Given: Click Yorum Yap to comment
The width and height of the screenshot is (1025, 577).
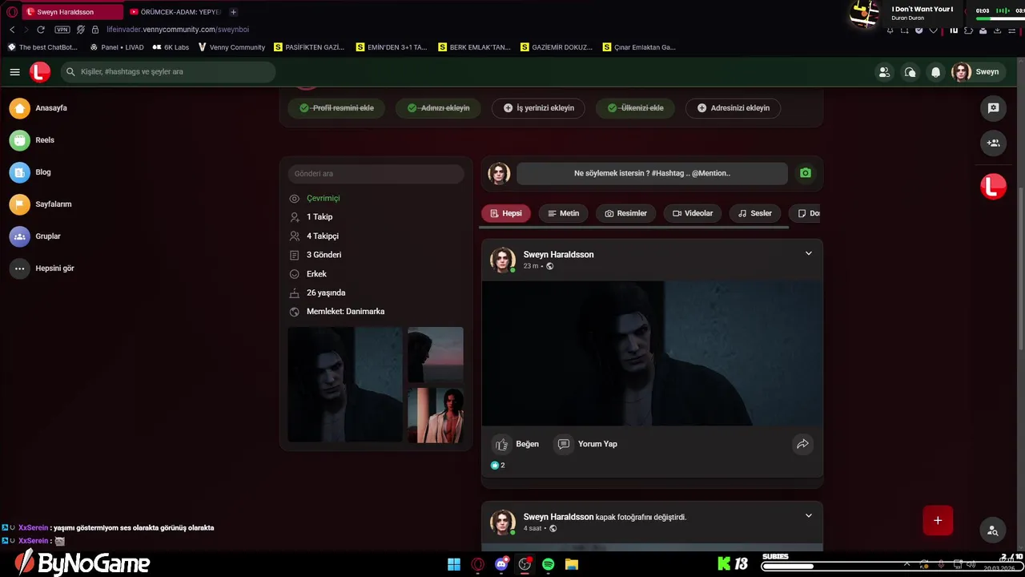Looking at the screenshot, I should click(587, 444).
